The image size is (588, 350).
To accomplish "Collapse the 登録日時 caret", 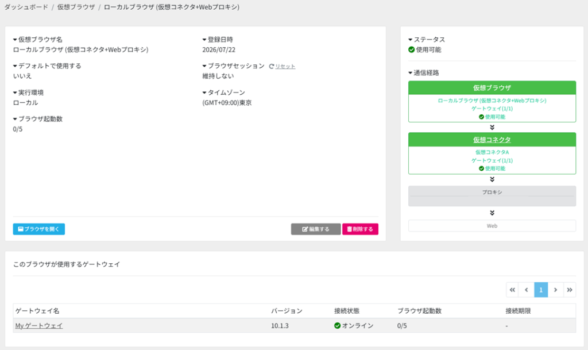I will [x=204, y=40].
